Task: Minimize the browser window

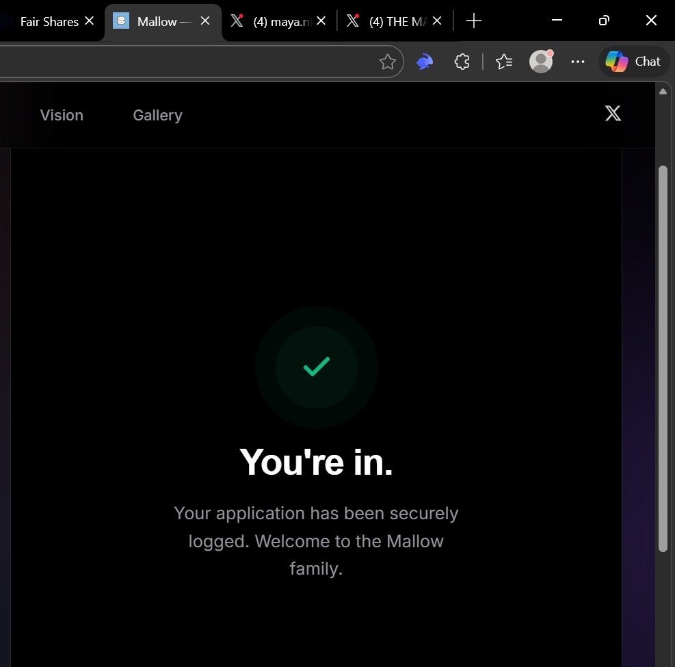Action: point(557,21)
